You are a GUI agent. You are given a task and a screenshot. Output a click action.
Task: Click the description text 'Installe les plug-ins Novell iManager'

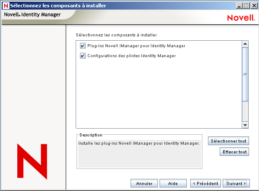pos(139,143)
